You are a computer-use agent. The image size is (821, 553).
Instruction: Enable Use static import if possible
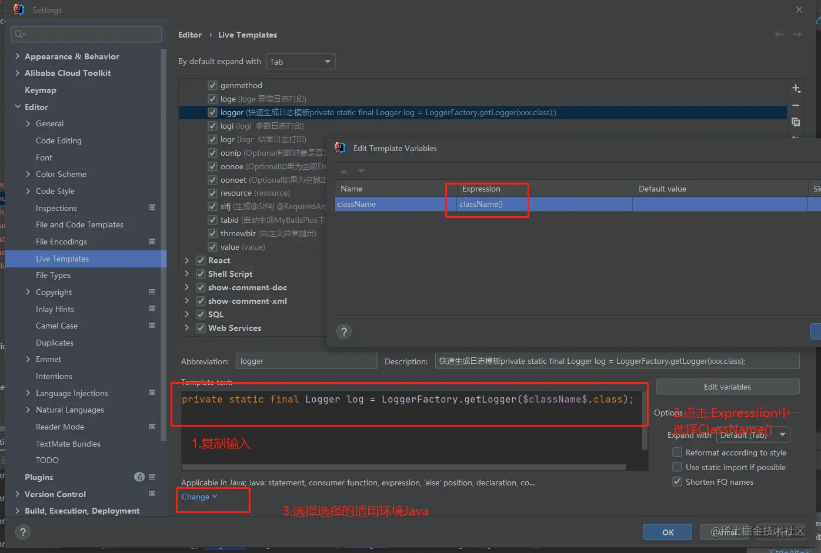coord(677,467)
